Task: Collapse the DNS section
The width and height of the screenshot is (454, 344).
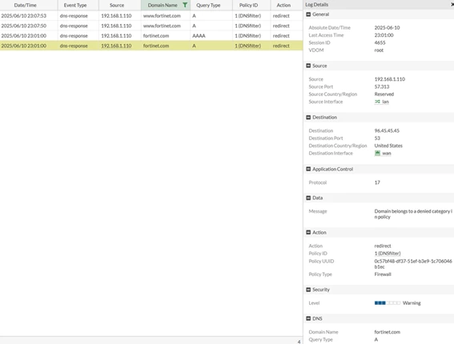Action: tap(308, 318)
